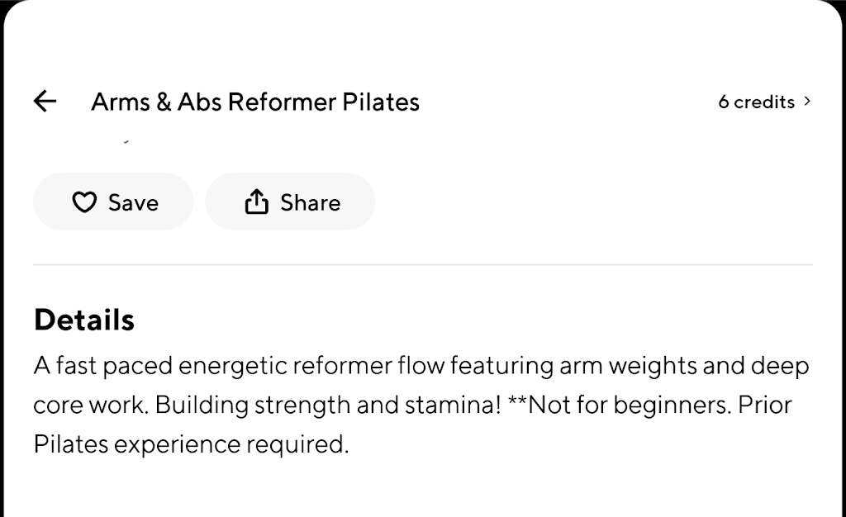Click the word 'credits' in the header

764,102
